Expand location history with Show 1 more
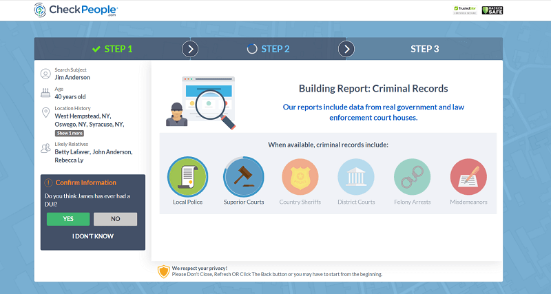The image size is (551, 294). [70, 134]
